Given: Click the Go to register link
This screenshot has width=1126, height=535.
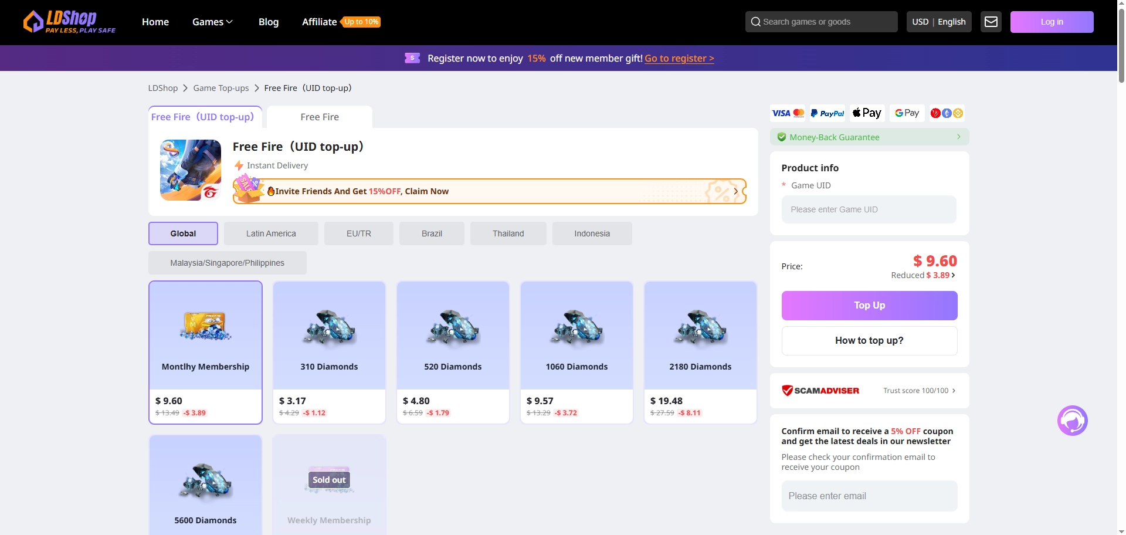Looking at the screenshot, I should (x=679, y=58).
